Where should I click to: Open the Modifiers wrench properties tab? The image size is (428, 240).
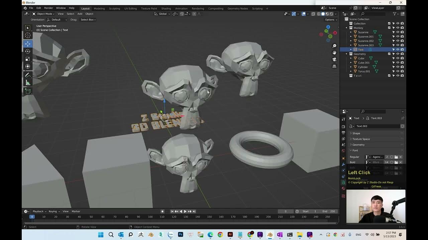(x=343, y=164)
